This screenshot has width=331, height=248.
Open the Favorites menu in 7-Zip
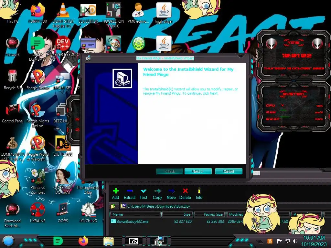point(156,182)
